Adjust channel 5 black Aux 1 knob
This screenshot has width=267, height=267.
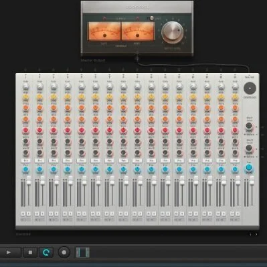point(82,141)
